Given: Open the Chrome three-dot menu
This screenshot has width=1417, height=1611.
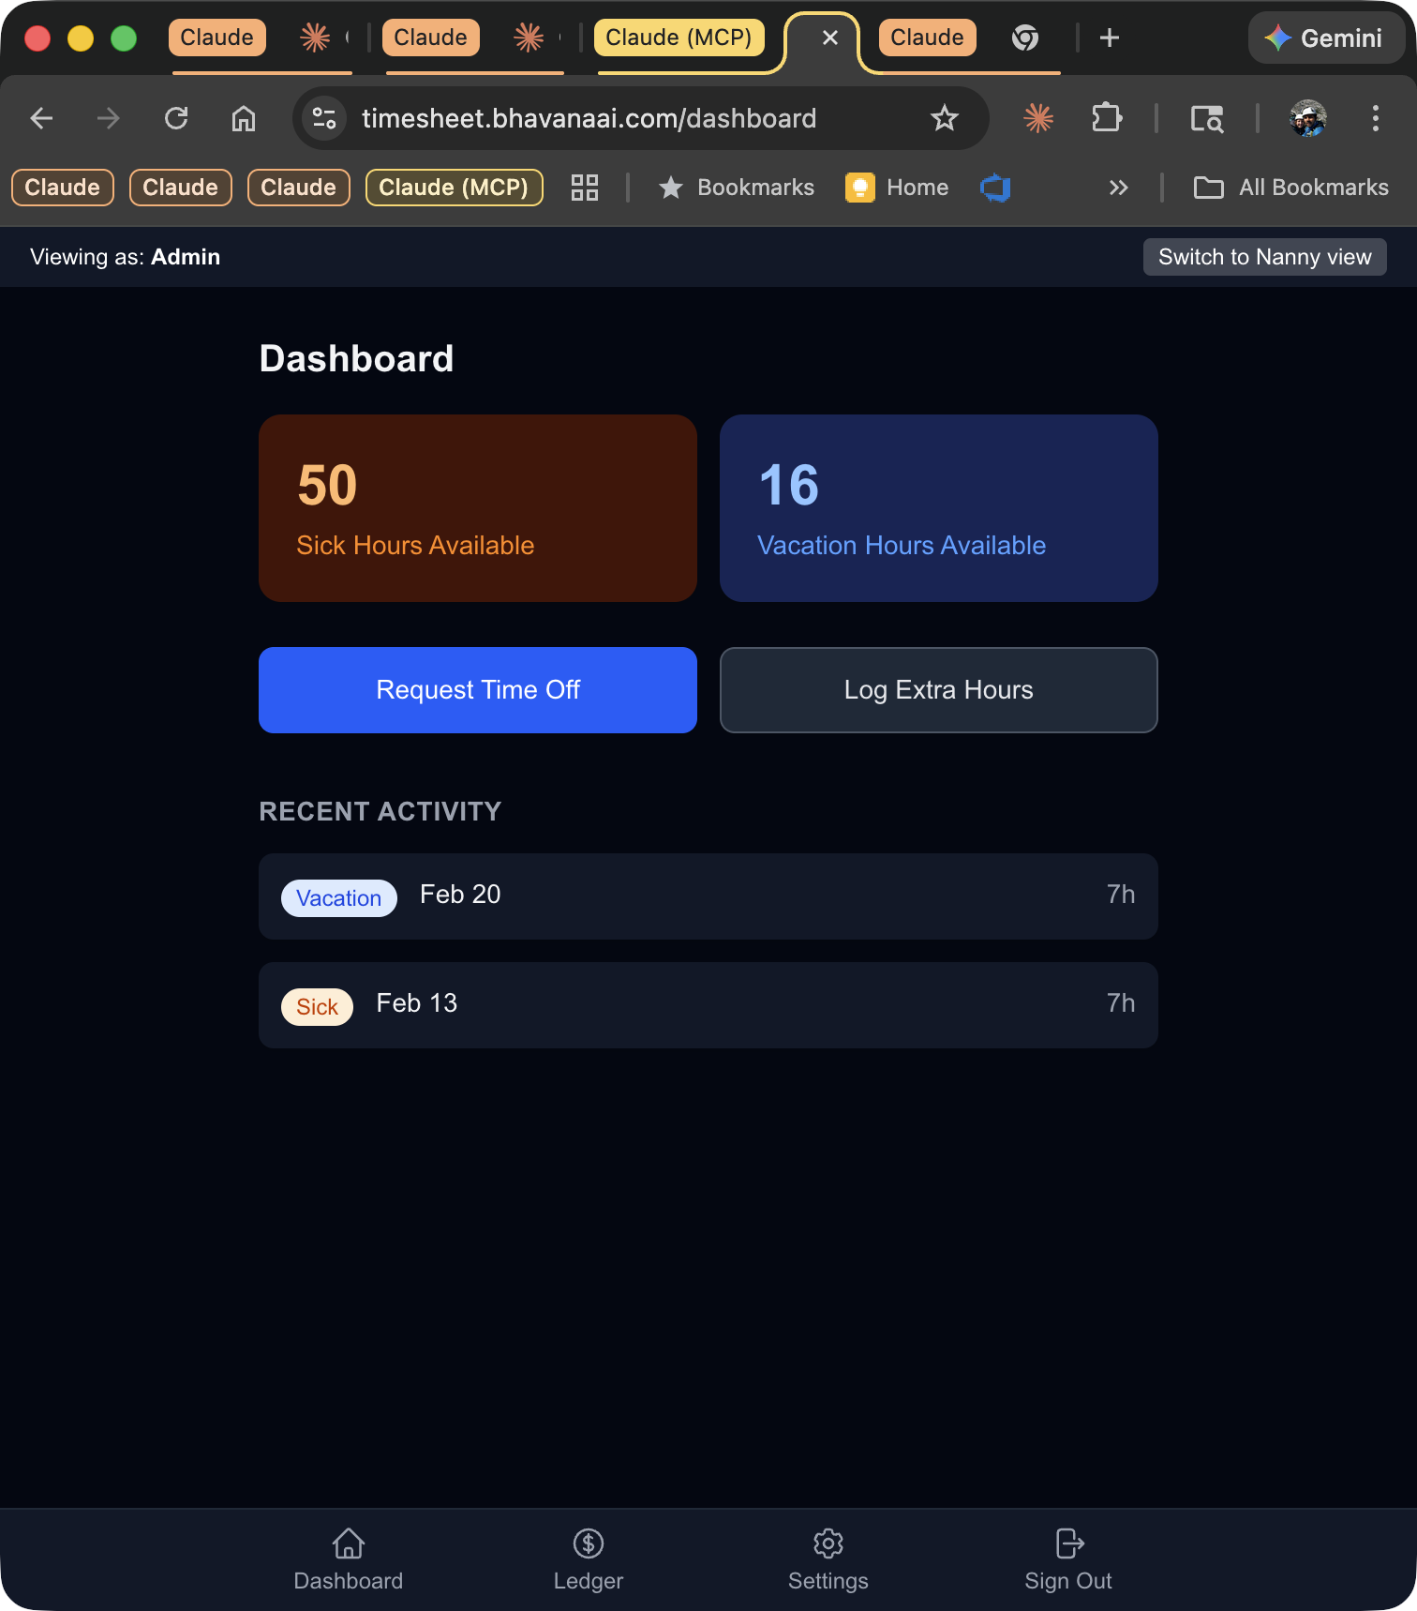Looking at the screenshot, I should (x=1375, y=118).
